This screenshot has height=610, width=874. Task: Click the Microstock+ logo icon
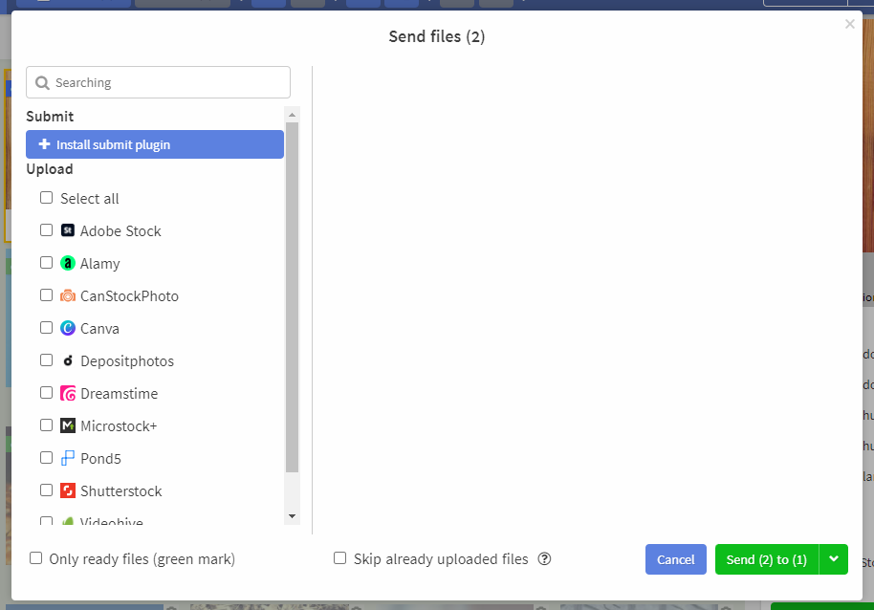pyautogui.click(x=68, y=425)
